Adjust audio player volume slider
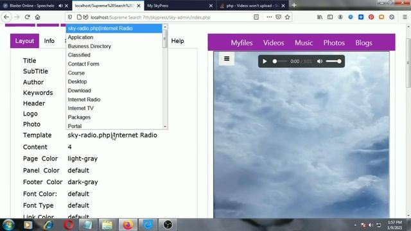Viewport: 411px width, 231px height. click(x=333, y=62)
